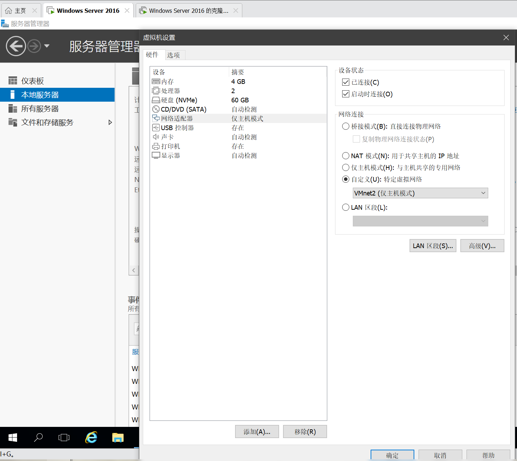Select the memory device icon

156,81
